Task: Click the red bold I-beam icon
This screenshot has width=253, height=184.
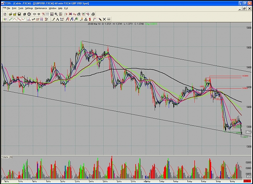Action: click(x=46, y=19)
